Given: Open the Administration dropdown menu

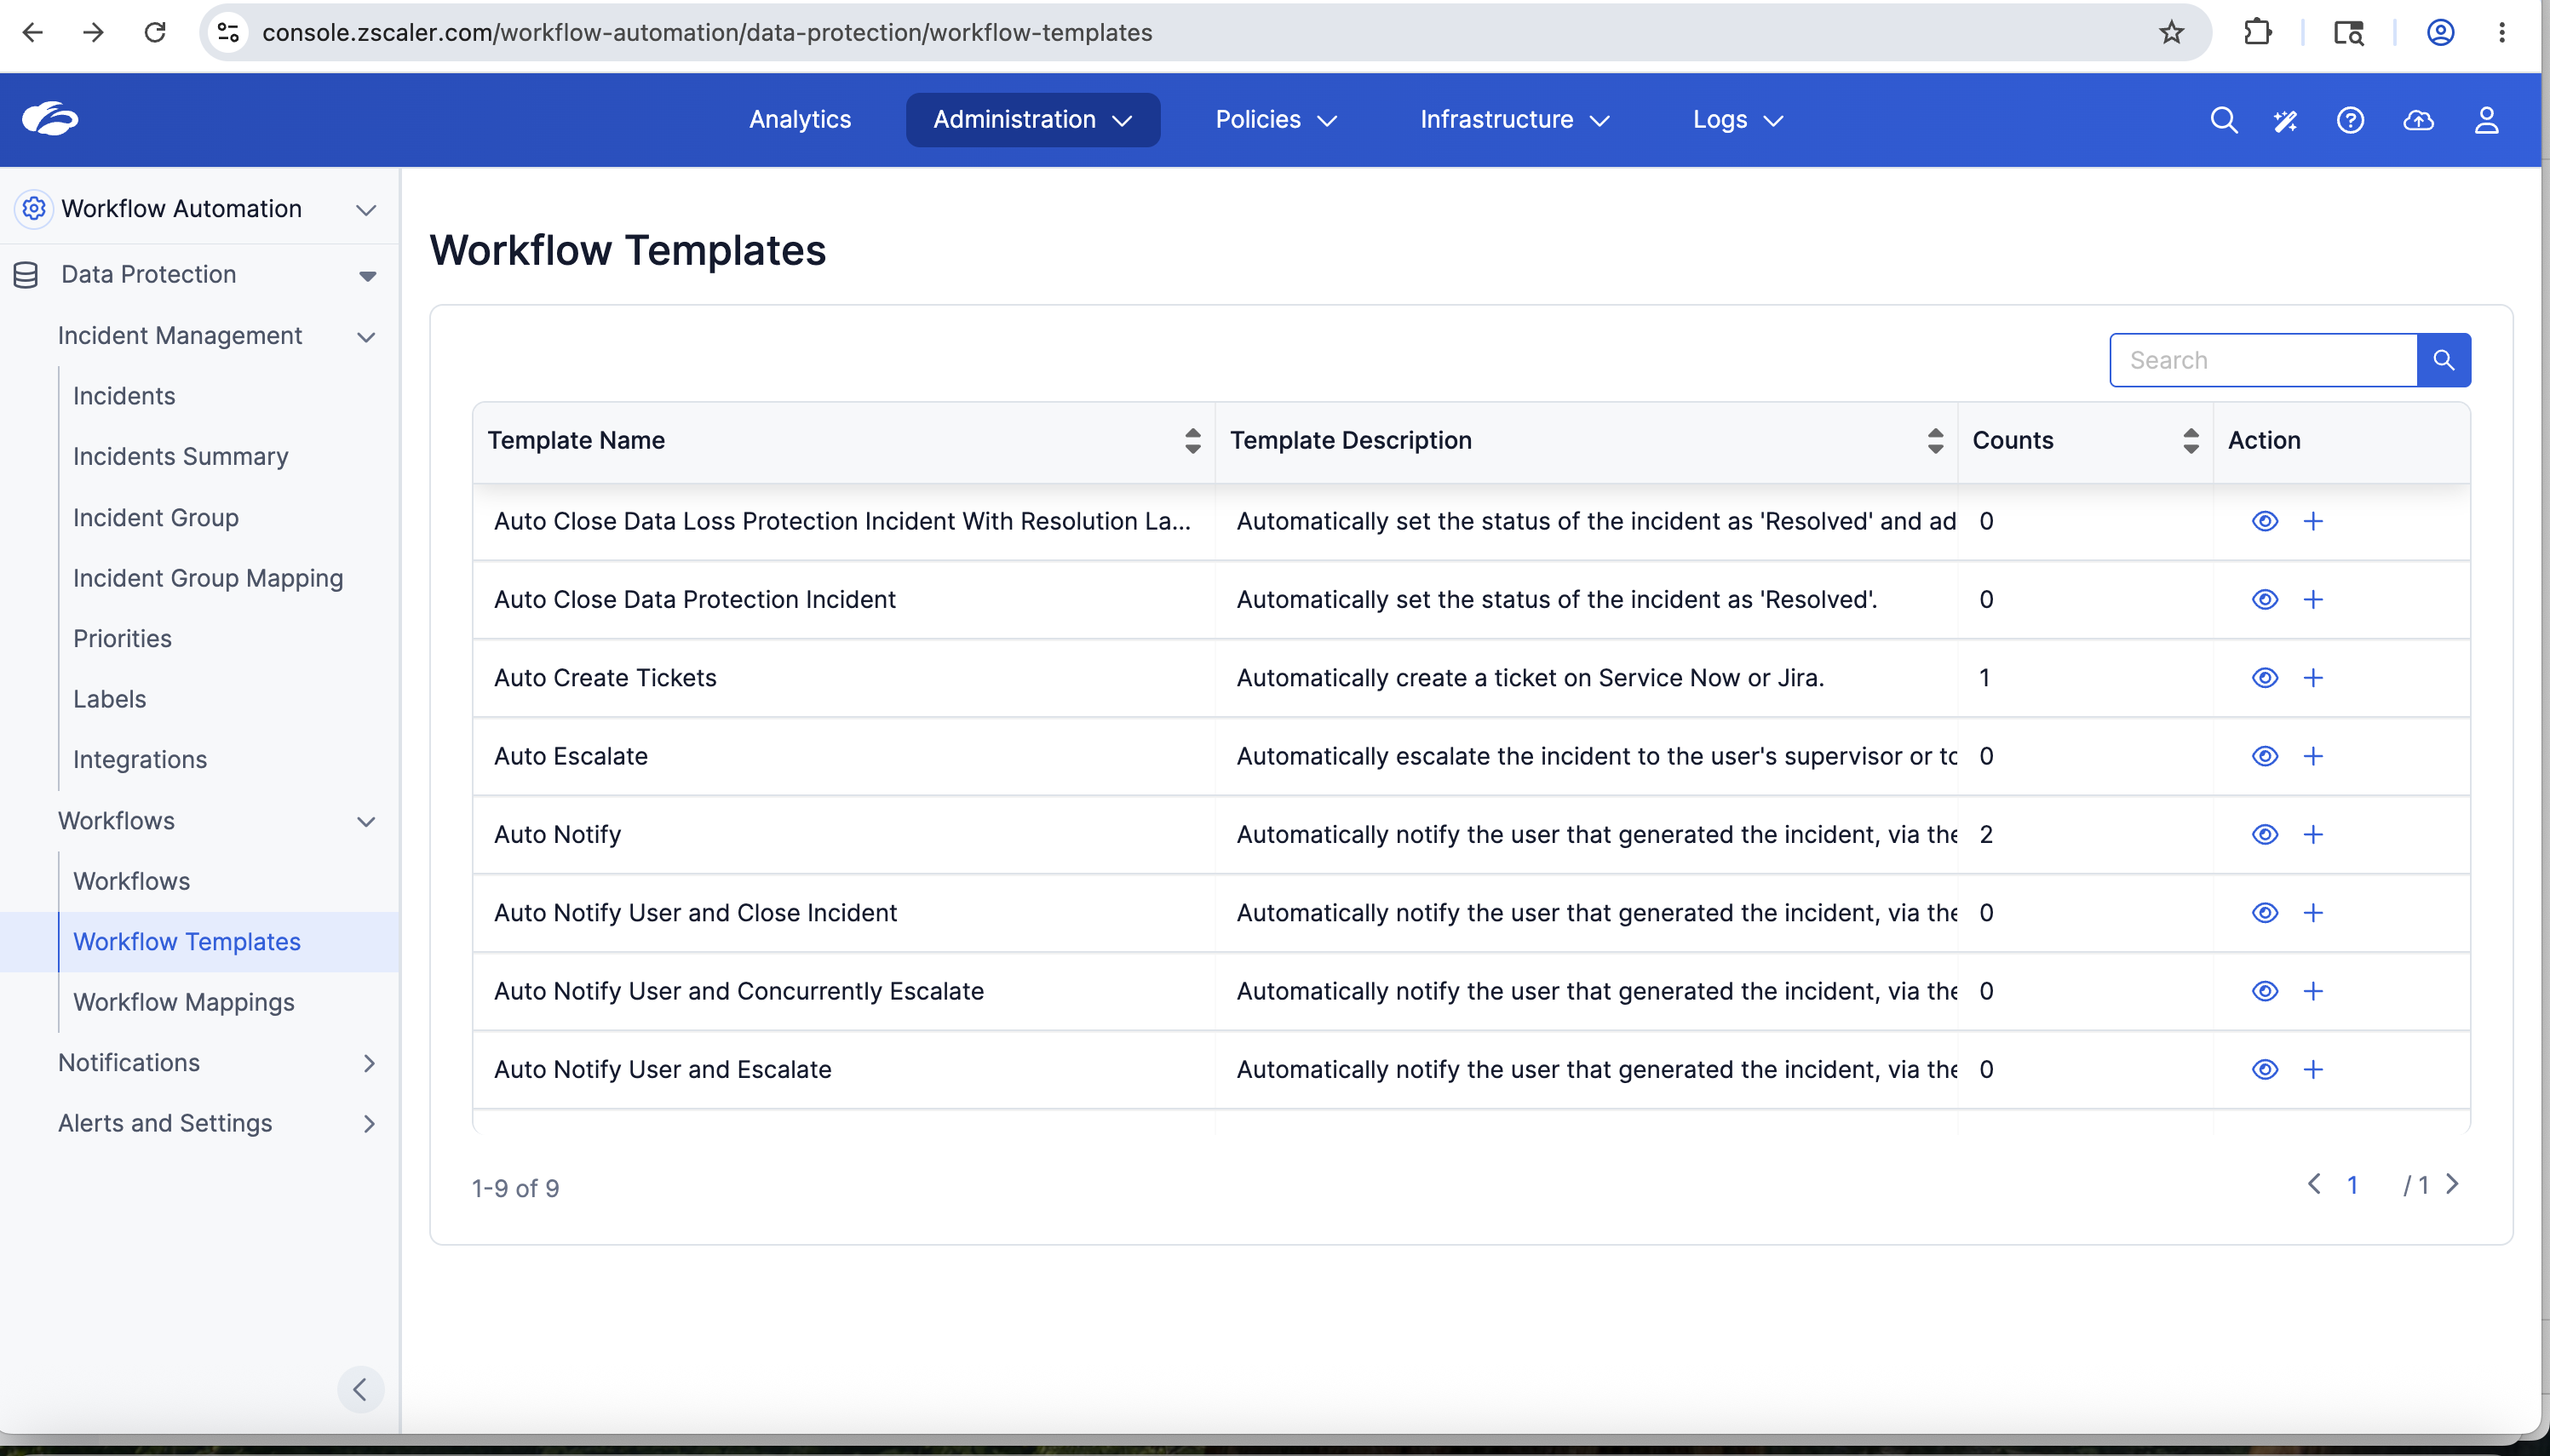Looking at the screenshot, I should click(1032, 120).
